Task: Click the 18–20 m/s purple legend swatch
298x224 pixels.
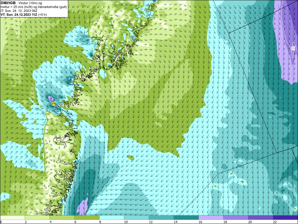Action: point(236,217)
